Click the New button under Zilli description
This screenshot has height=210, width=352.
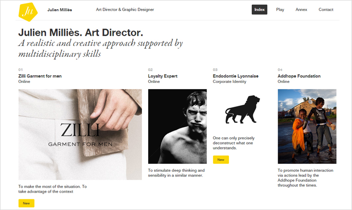click(26, 203)
